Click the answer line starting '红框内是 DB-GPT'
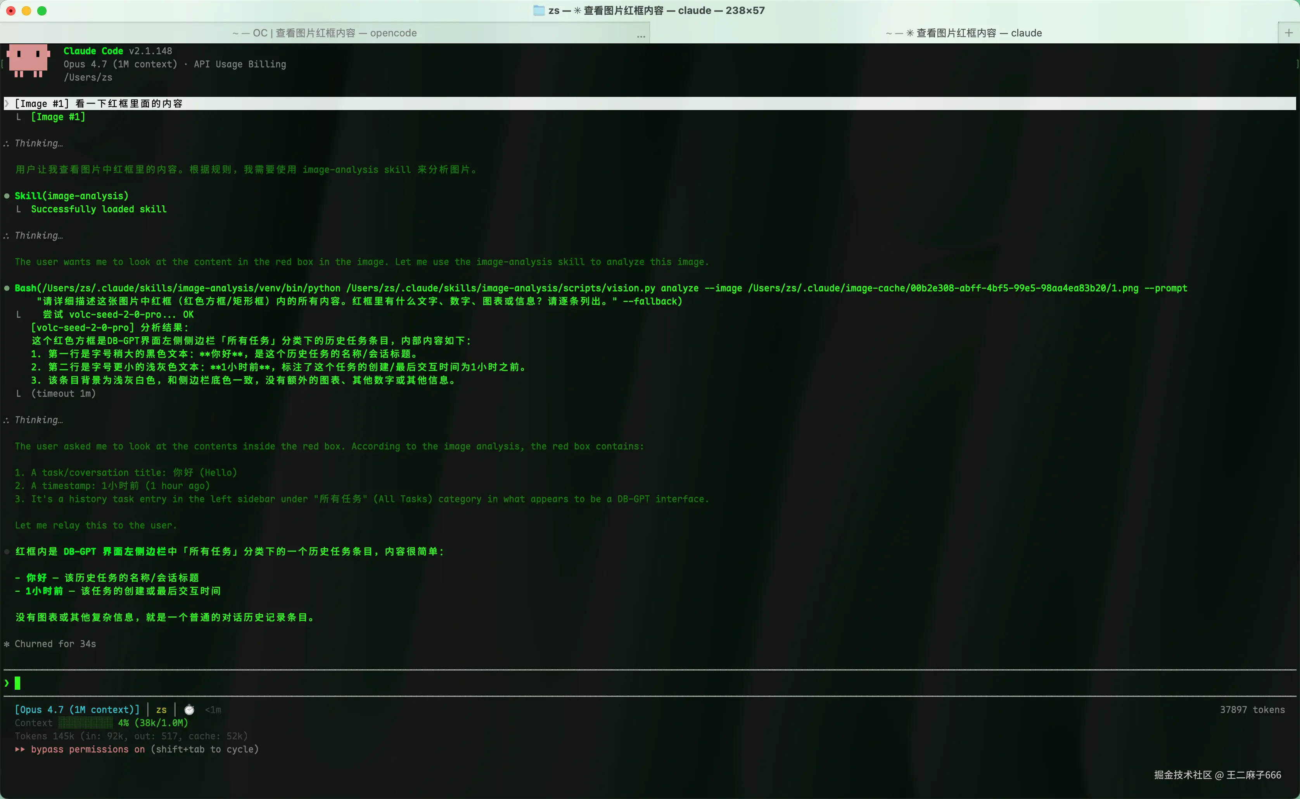Viewport: 1300px width, 799px height. pos(230,551)
